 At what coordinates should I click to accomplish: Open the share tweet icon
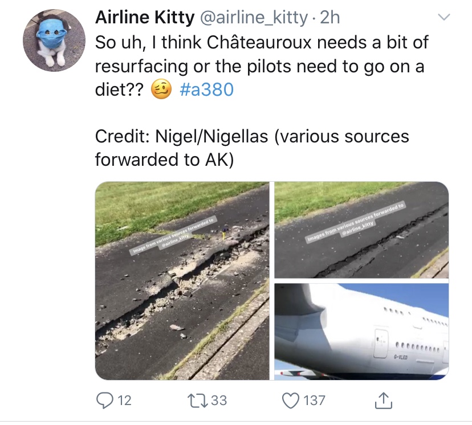(x=384, y=401)
